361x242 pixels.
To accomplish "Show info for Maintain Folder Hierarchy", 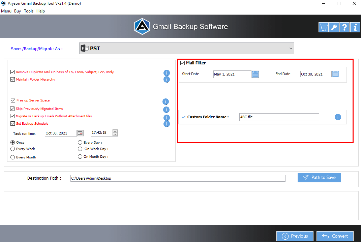I will click(x=167, y=80).
